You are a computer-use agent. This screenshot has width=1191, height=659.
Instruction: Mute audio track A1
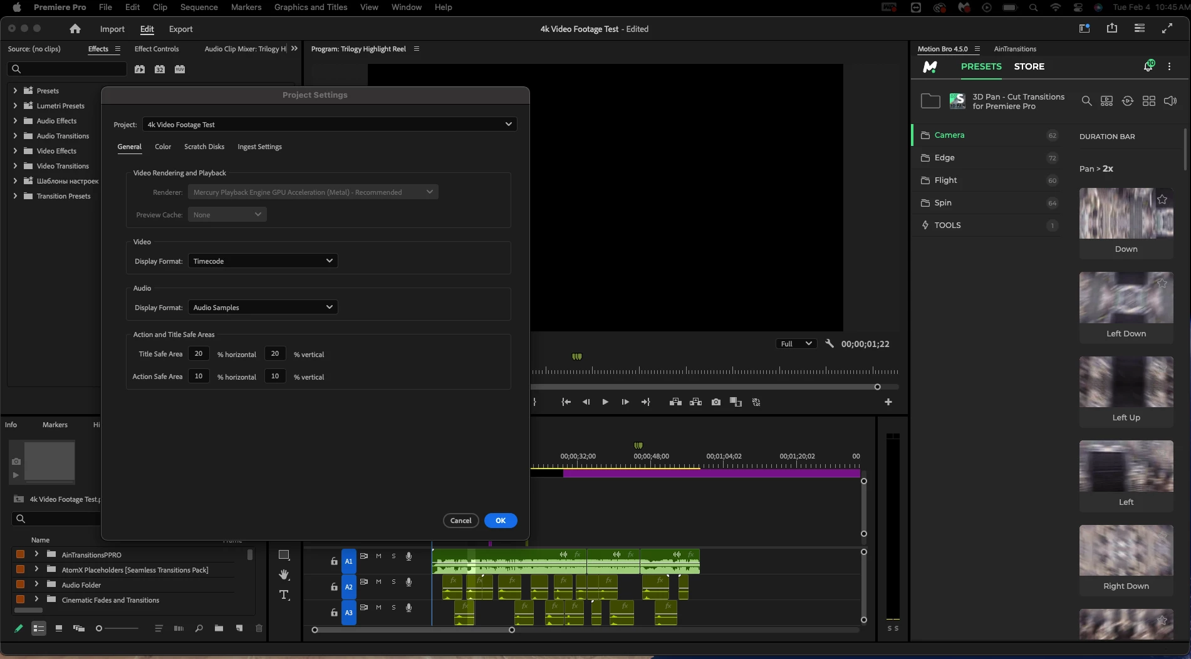pyautogui.click(x=378, y=556)
